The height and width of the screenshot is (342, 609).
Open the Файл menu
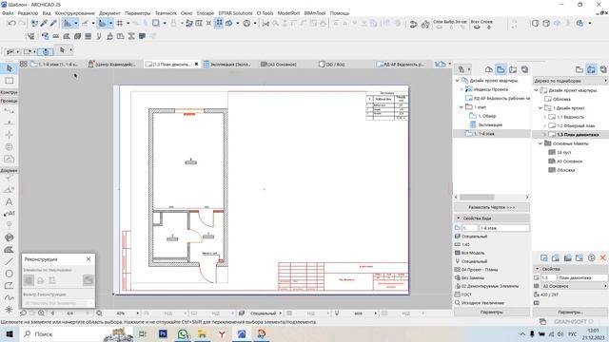coord(8,13)
